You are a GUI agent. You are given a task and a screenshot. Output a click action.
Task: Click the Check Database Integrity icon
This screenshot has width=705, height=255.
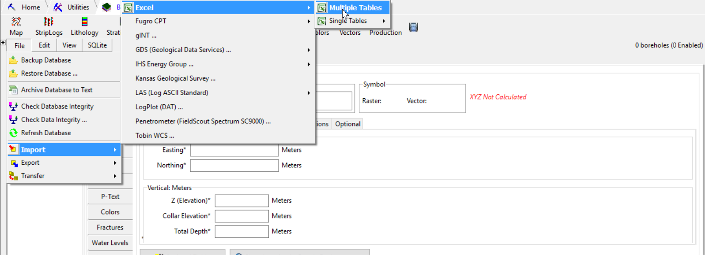(x=13, y=107)
